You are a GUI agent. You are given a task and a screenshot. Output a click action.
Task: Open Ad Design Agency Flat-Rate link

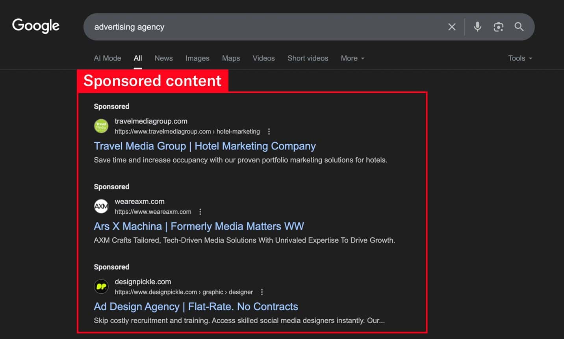[196, 307]
